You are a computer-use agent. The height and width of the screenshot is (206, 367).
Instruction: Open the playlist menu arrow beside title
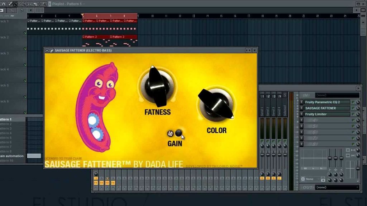pos(49,4)
